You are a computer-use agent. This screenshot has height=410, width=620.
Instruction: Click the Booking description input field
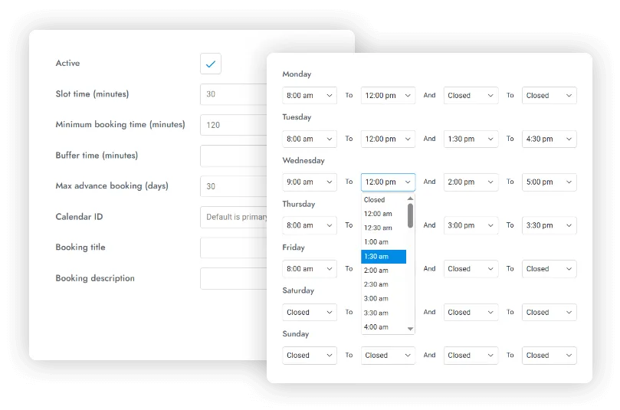pos(233,279)
